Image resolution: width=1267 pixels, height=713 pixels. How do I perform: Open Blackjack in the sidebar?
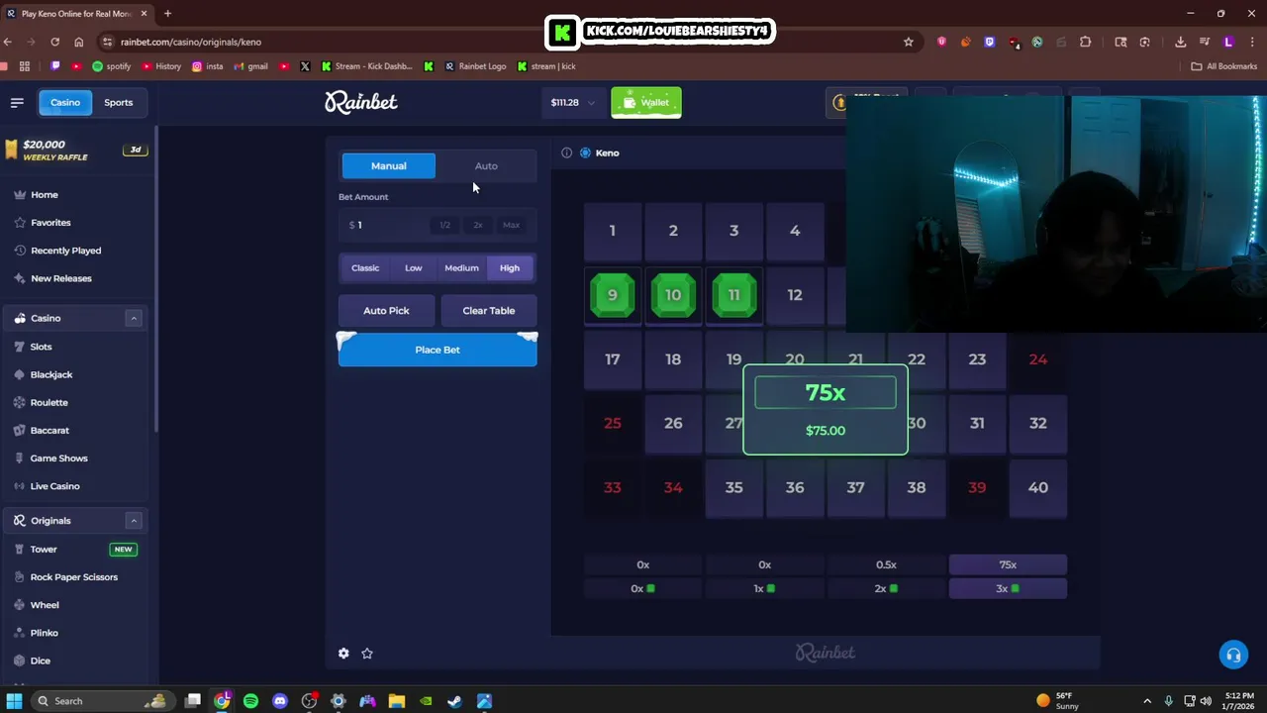[x=51, y=374]
